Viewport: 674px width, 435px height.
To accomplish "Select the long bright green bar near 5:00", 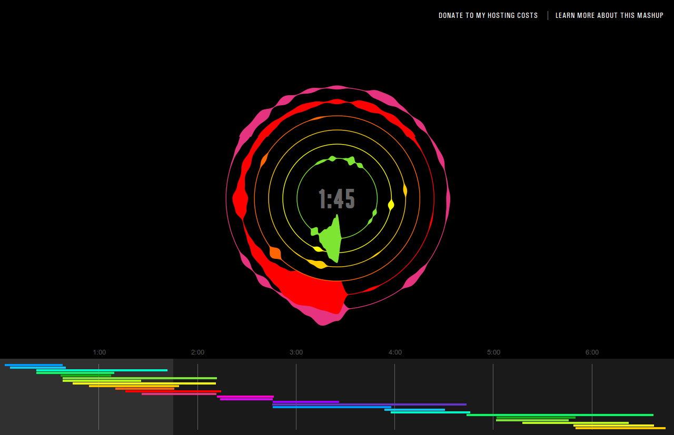I will point(560,415).
